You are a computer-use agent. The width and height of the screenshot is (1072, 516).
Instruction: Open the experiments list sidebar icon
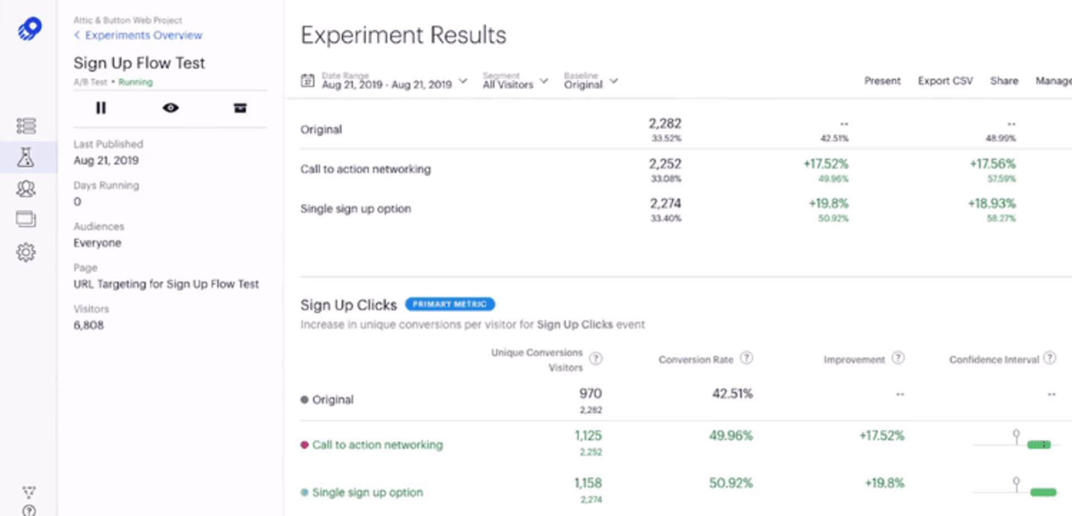point(27,126)
